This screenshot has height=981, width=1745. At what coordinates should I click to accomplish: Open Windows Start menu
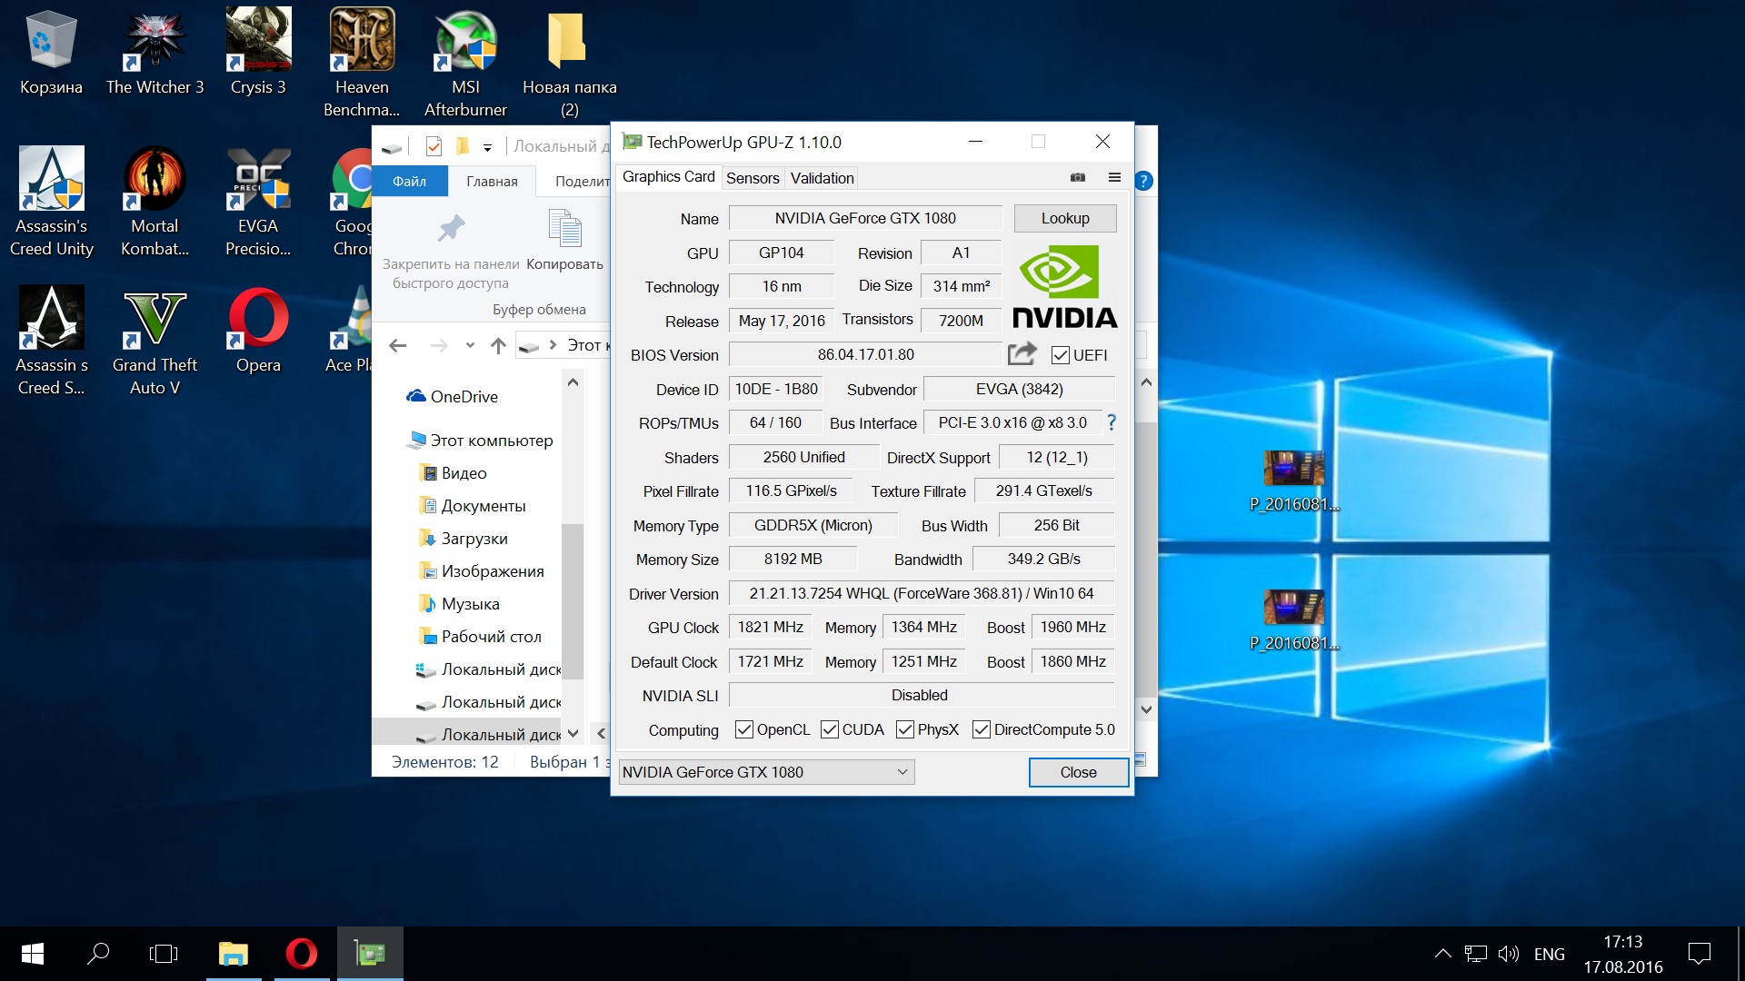[x=33, y=954]
